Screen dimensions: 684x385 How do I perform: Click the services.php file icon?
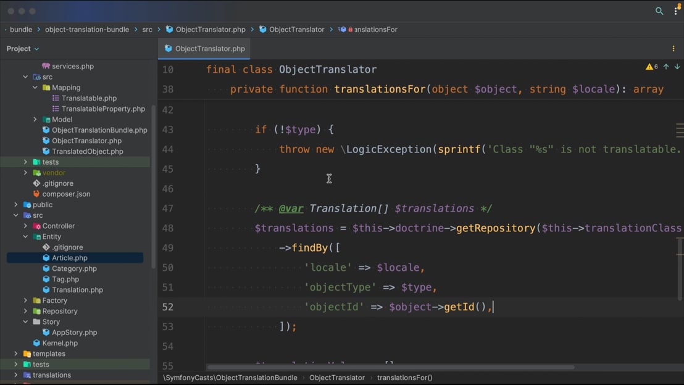(x=46, y=66)
